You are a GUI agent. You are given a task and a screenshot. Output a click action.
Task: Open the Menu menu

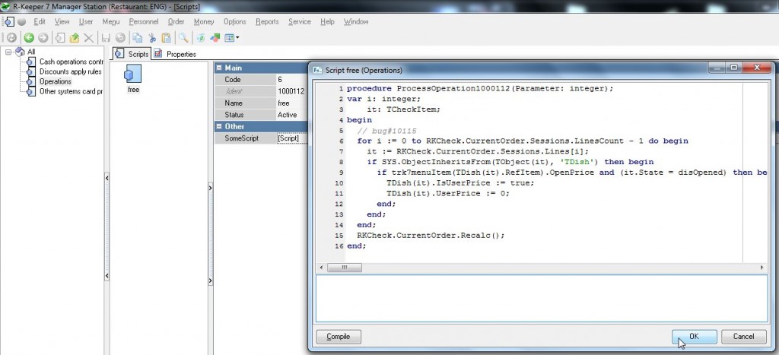[x=111, y=22]
